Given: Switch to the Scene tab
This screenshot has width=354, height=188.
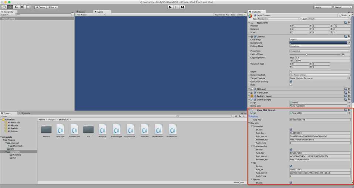Looking at the screenshot, I should [x=81, y=12].
